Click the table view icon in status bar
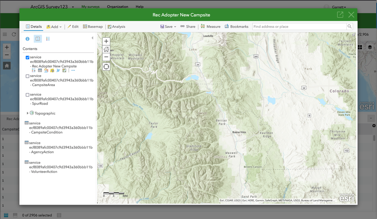The width and height of the screenshot is (377, 219). (x=6, y=215)
